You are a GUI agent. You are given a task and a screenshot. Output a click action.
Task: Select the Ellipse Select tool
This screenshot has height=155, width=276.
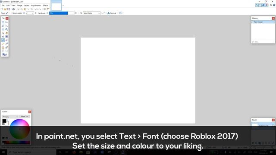click(3, 29)
